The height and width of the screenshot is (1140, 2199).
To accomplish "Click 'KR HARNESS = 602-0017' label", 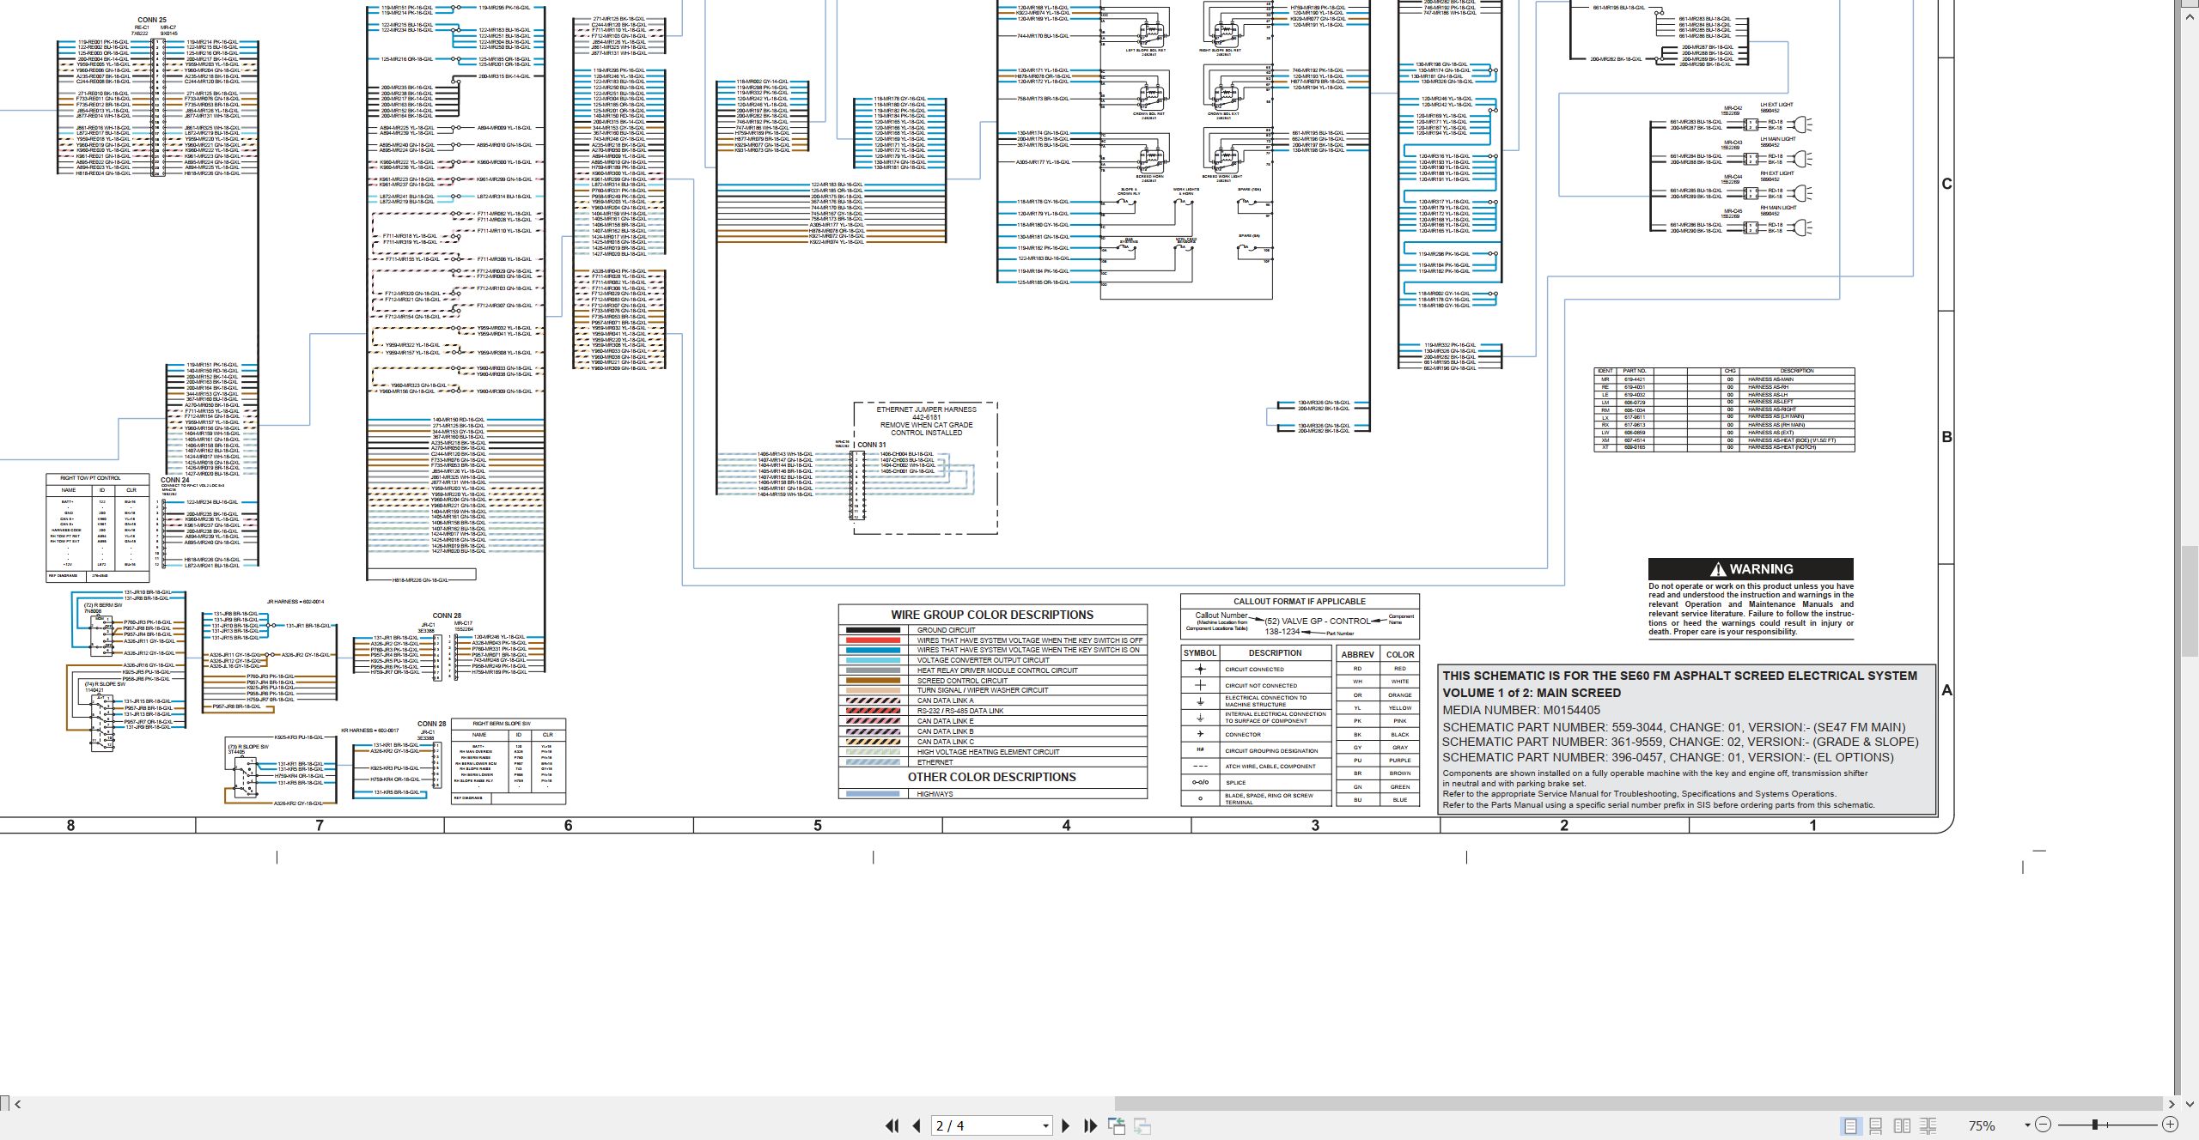I will coord(369,731).
